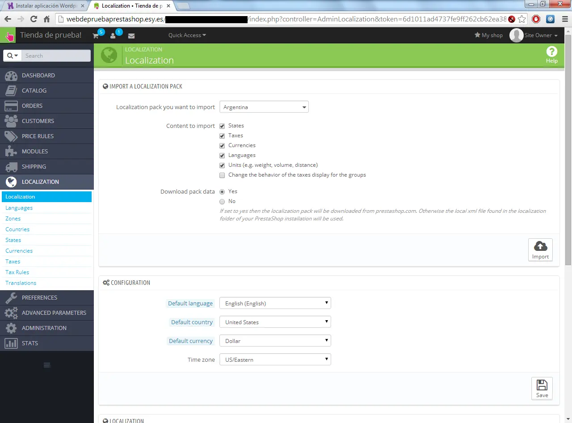This screenshot has width=572, height=423.
Task: Expand the Site Owner account menu
Action: pos(534,35)
